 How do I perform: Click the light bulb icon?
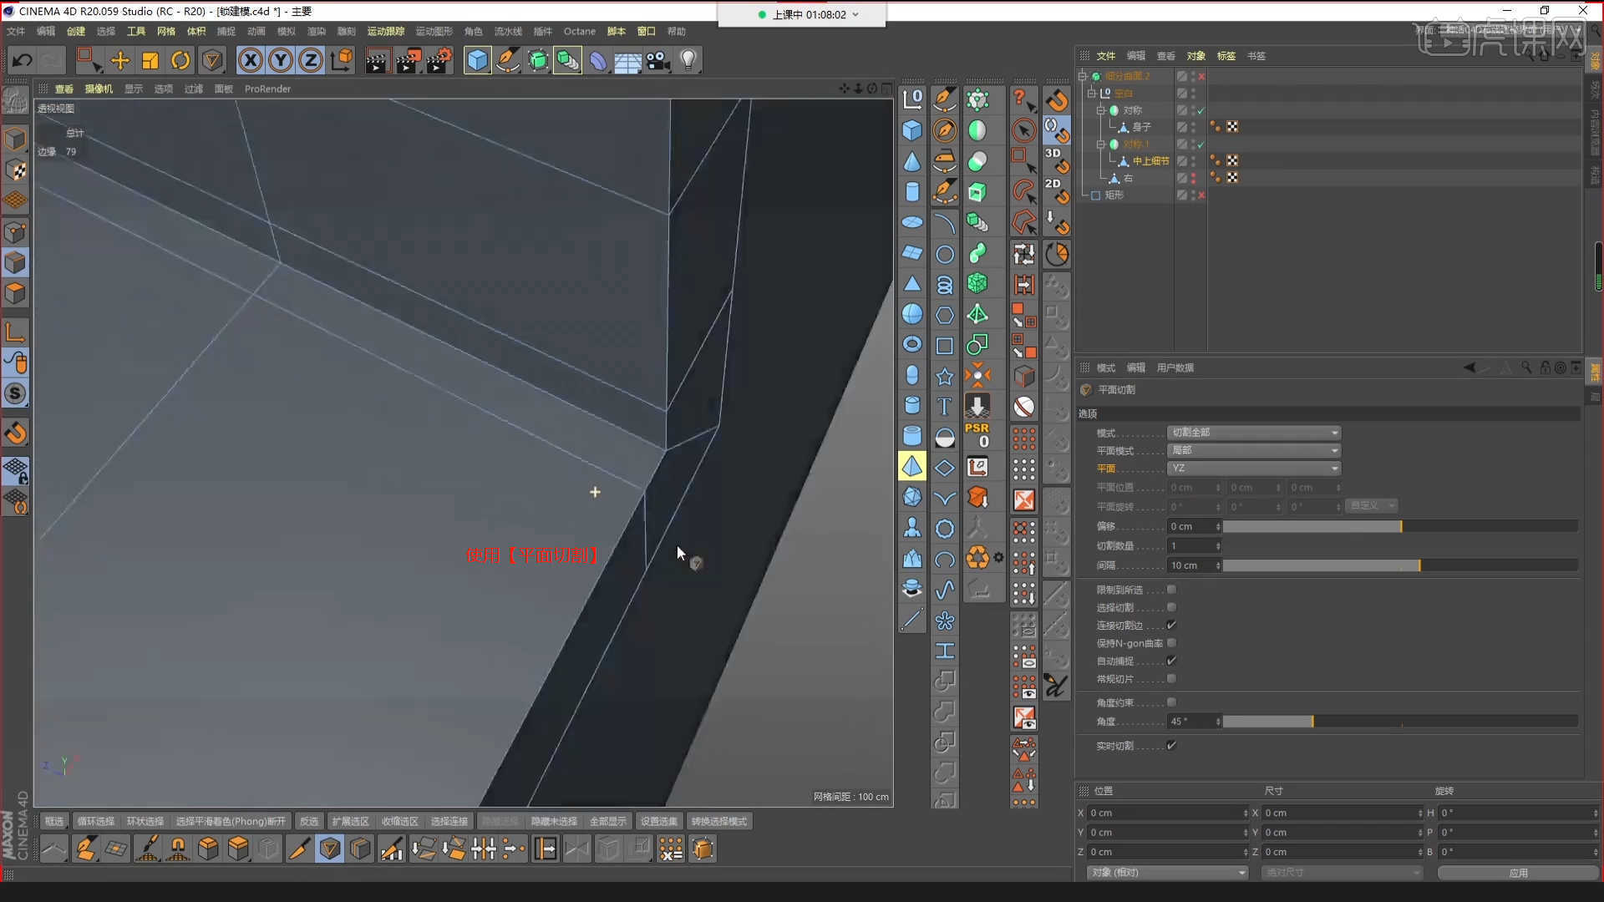688,60
